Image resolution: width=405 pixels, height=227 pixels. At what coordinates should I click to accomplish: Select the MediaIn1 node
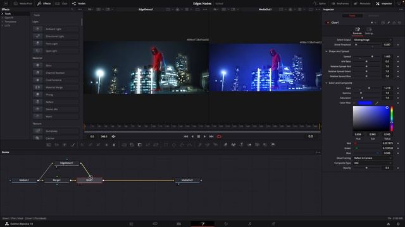pyautogui.click(x=24, y=180)
